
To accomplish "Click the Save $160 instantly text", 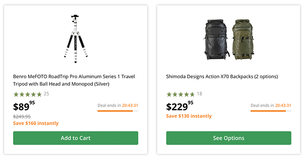I will [36, 123].
